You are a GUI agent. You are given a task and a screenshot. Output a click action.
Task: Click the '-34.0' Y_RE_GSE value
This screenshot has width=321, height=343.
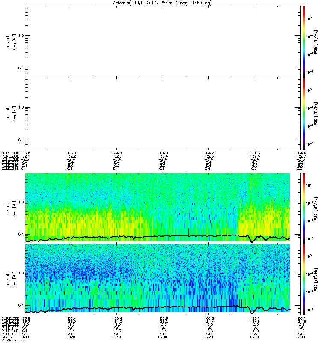click(x=116, y=322)
